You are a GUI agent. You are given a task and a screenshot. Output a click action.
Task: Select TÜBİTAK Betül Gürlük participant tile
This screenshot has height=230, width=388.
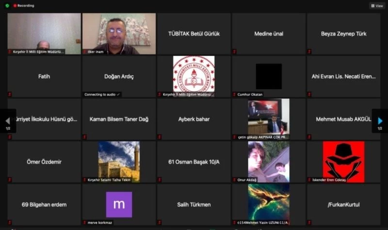point(194,33)
